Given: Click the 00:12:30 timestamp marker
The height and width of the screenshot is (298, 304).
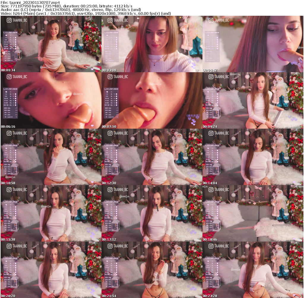Looking at the screenshot, I should point(109,183).
